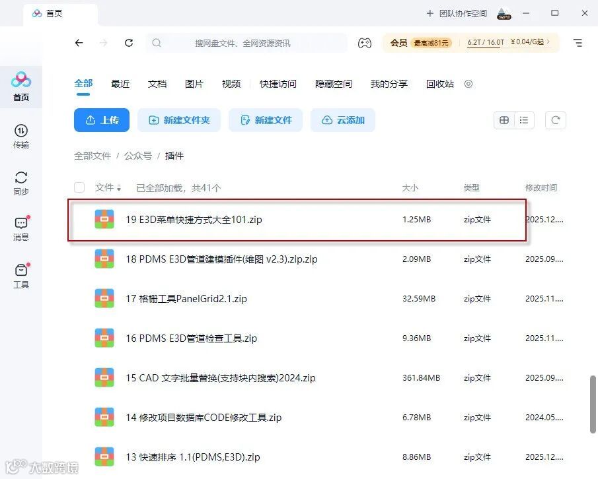Click the tab settings circle icon after 回收站
Viewport: 598px width, 479px height.
468,84
